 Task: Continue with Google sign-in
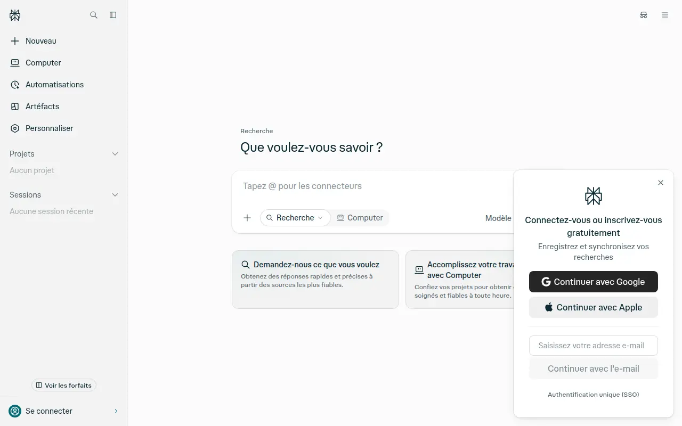tap(594, 282)
